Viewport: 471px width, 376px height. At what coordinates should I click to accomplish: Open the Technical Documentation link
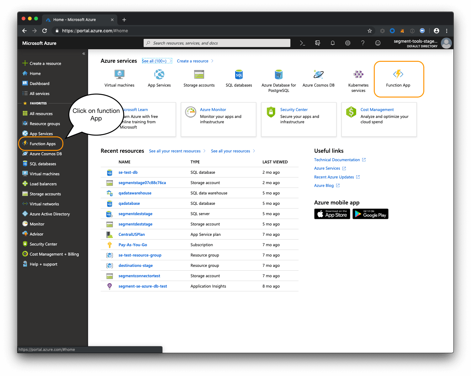click(x=337, y=160)
